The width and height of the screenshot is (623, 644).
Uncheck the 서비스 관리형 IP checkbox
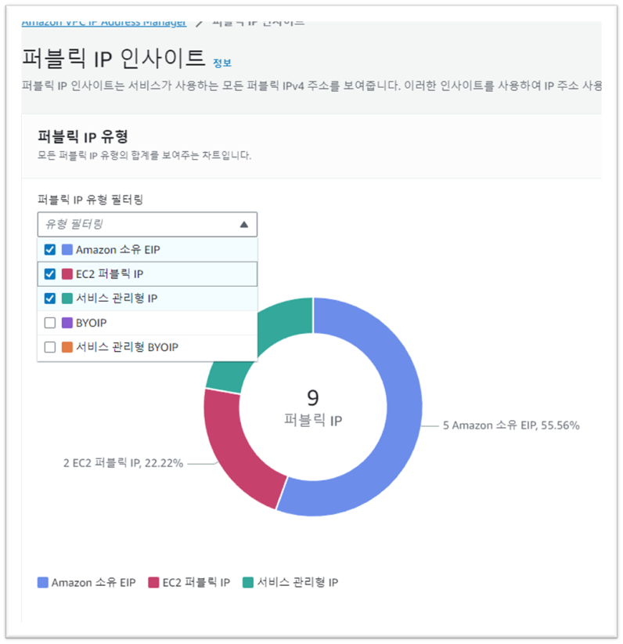coord(49,298)
